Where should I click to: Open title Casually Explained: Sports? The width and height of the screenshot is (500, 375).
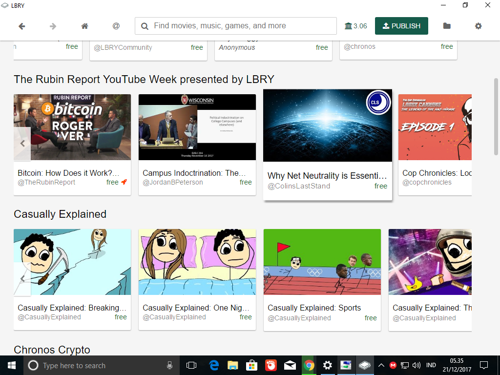coord(314,308)
